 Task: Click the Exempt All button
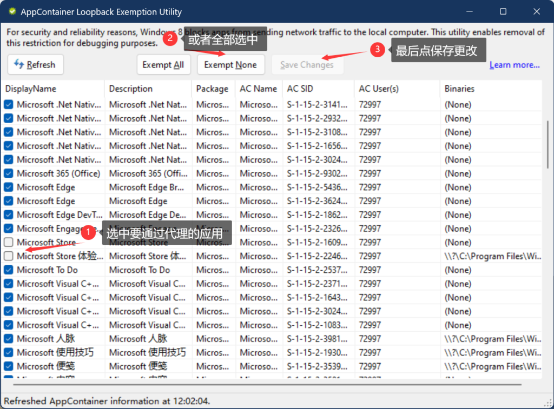pyautogui.click(x=163, y=65)
